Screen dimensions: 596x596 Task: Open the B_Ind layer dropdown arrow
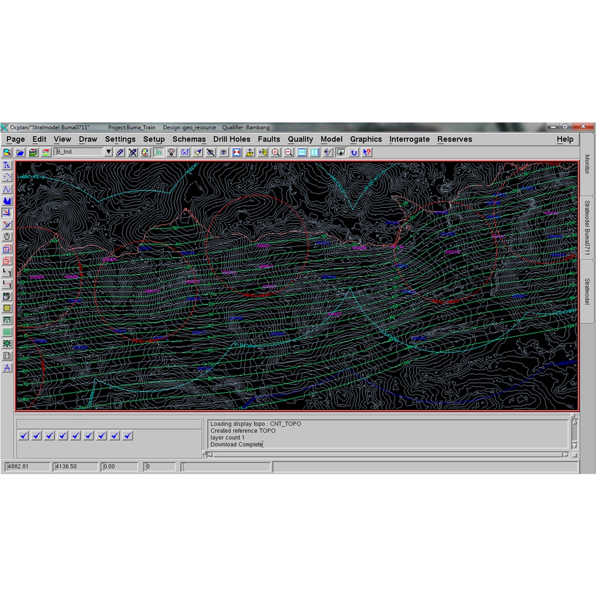(108, 152)
